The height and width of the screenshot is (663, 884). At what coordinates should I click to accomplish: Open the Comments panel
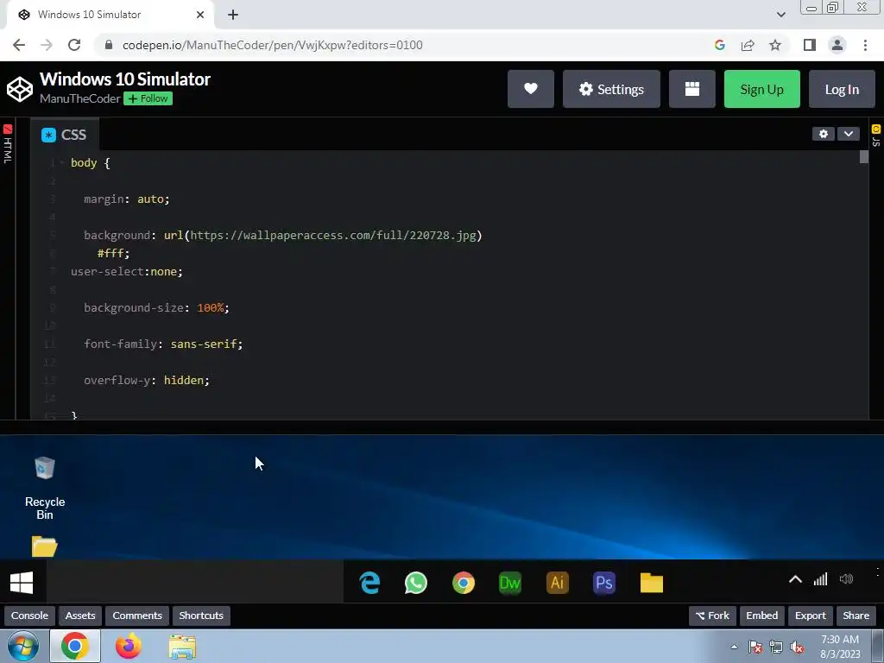pos(137,616)
